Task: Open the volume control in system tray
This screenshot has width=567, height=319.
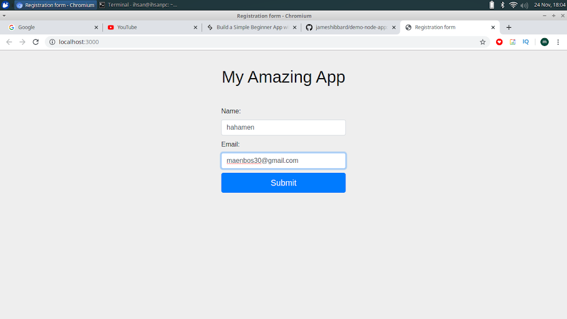Action: [524, 5]
